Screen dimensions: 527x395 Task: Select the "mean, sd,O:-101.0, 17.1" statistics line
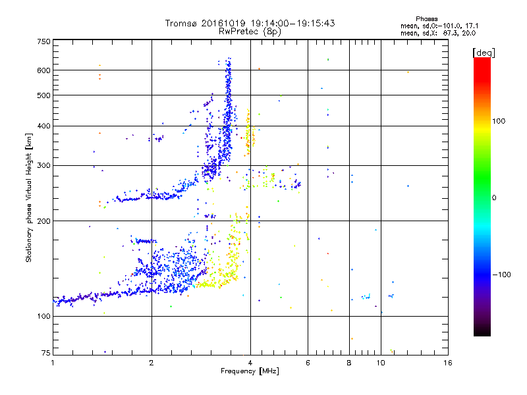pos(439,26)
